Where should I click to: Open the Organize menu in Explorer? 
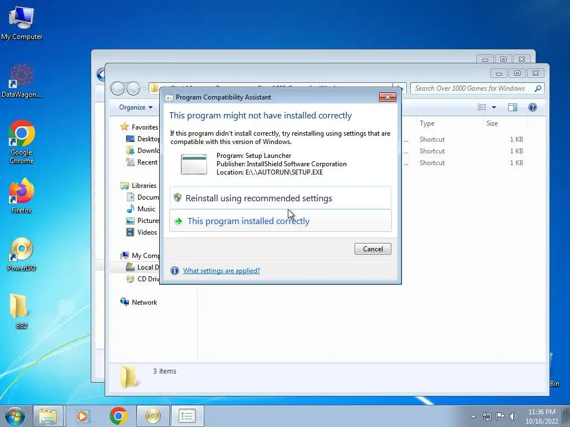tap(136, 107)
